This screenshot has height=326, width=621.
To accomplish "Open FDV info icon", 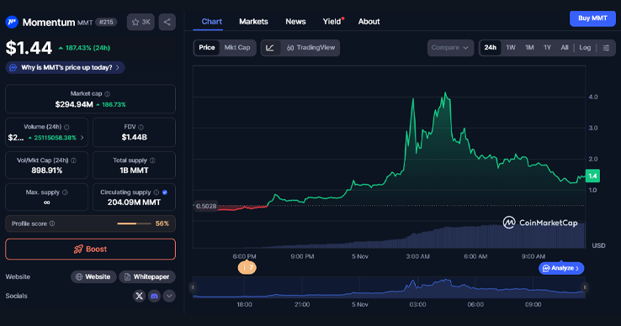I will click(x=141, y=127).
